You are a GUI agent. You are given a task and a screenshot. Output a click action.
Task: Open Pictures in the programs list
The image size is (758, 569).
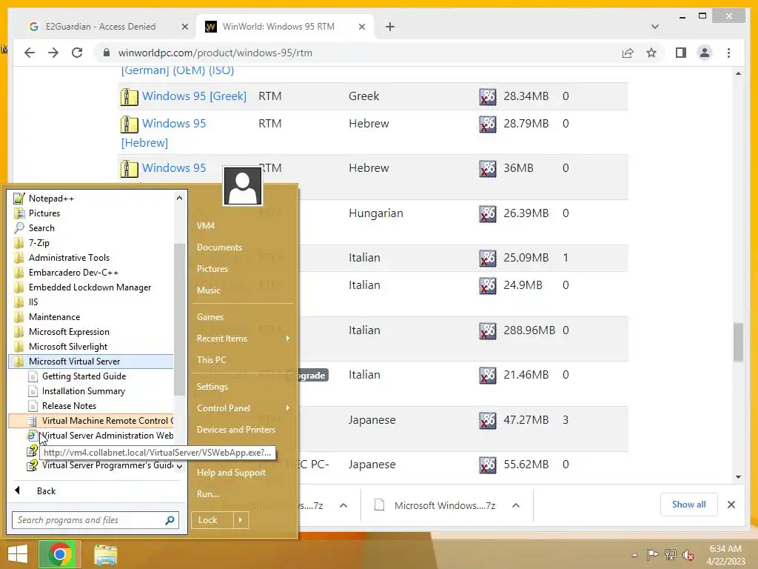point(44,213)
